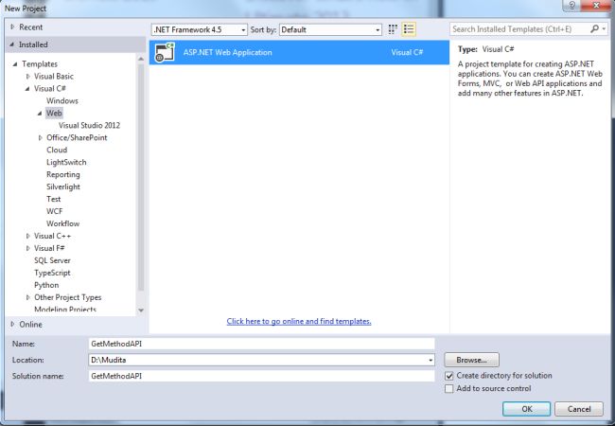Select the TypeScript category
This screenshot has width=615, height=426.
click(x=52, y=273)
